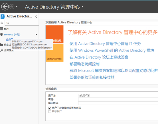This screenshot has width=158, height=124.
Task: Open link 在 Active Directory 论坛上查找答案
Action: click(99, 57)
